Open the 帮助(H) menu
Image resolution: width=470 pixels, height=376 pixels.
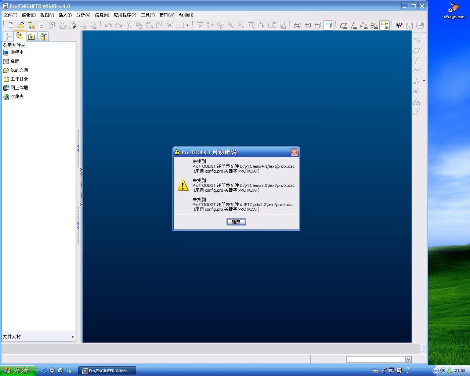(186, 15)
